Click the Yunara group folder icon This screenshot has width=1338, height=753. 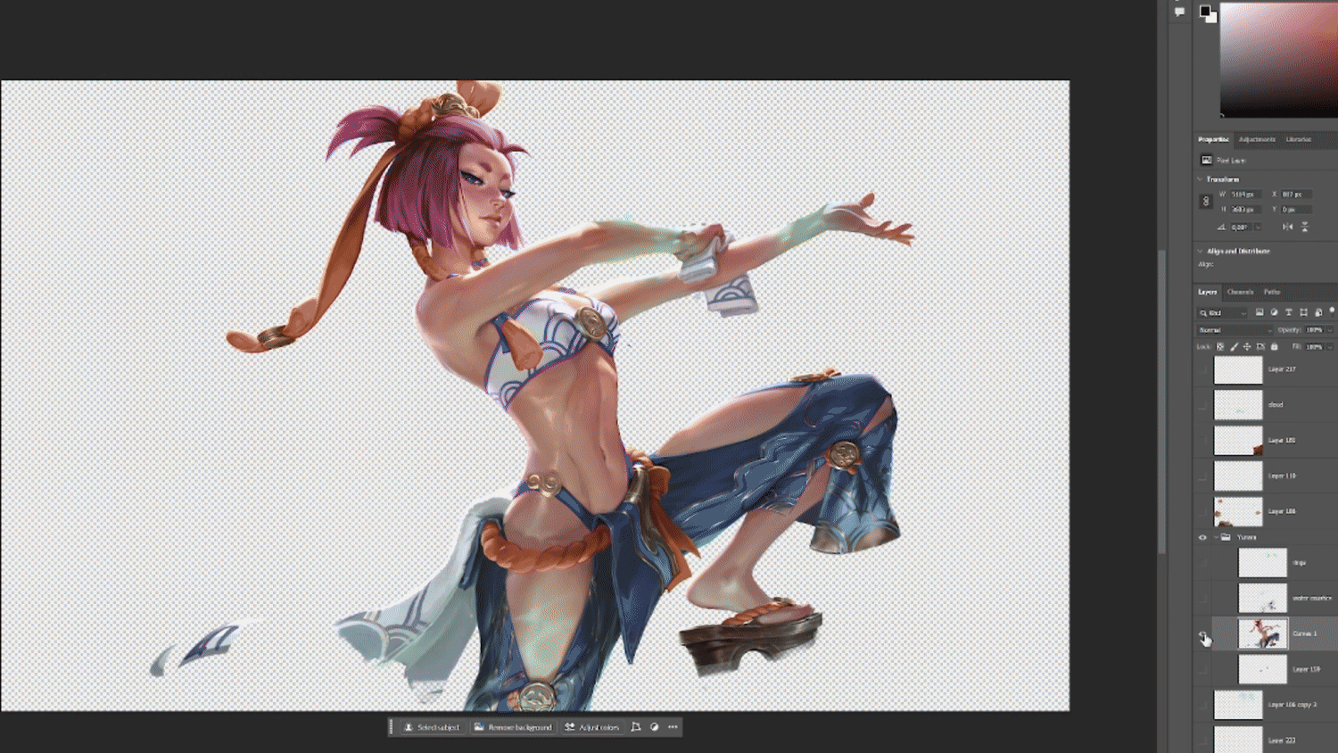1226,537
